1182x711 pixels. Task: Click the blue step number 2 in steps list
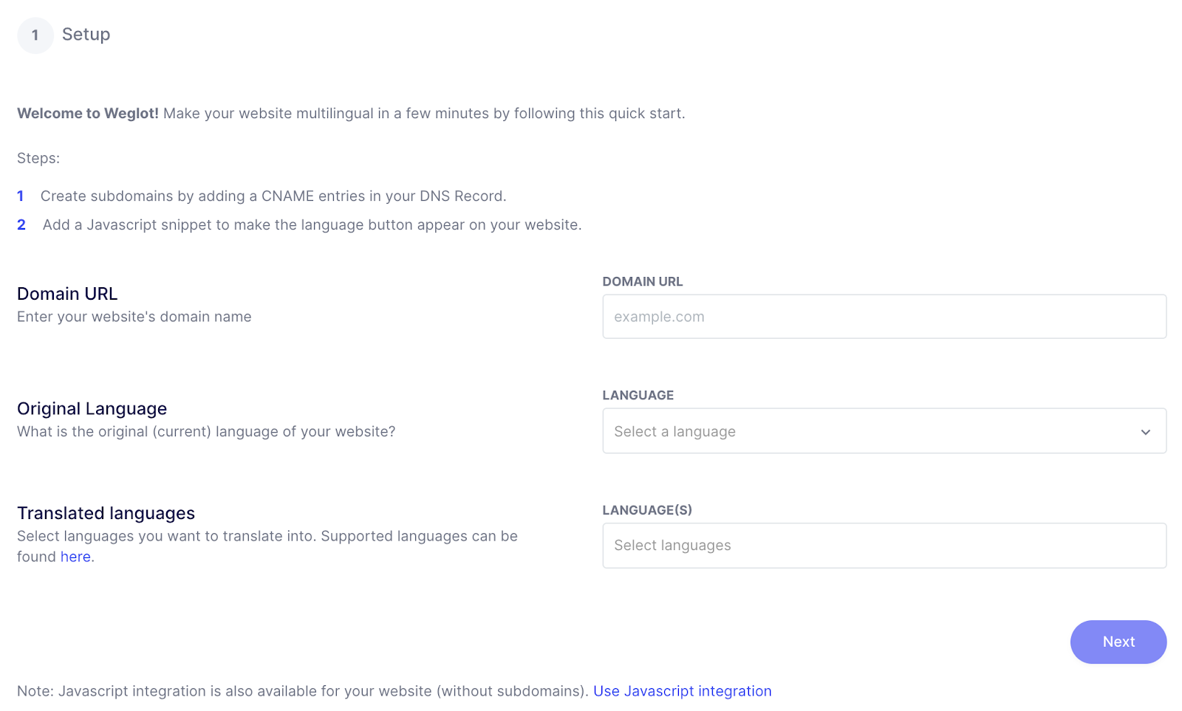pos(21,224)
